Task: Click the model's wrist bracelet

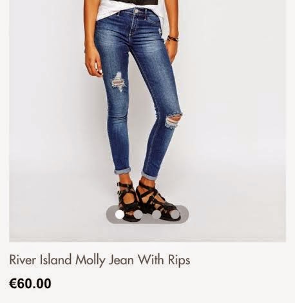Action: pyautogui.click(x=173, y=39)
